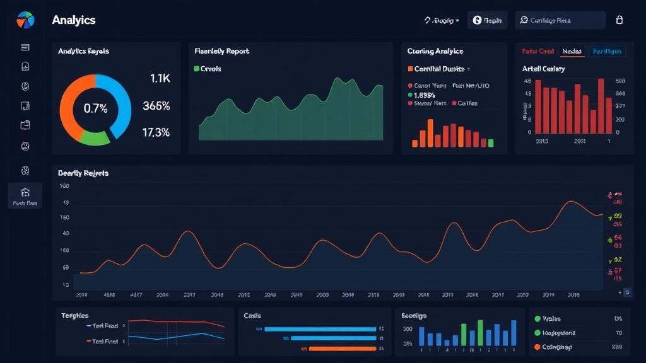Click the search magnifier icon in header

click(x=524, y=20)
